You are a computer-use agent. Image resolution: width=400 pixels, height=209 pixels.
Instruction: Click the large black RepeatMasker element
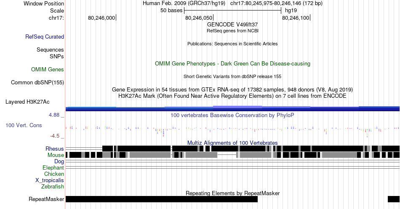162,199
